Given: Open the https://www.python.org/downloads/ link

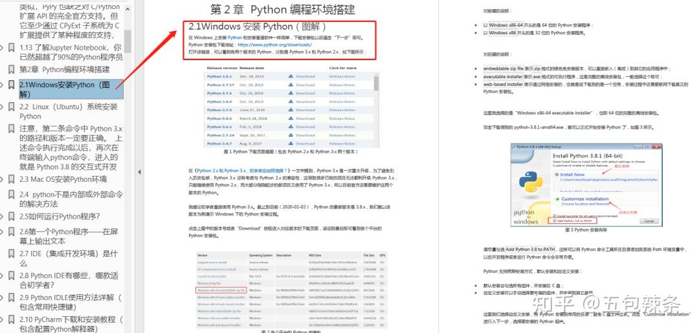Looking at the screenshot, I should click(274, 45).
